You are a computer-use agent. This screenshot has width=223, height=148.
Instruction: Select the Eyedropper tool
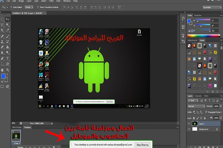pyautogui.click(x=7, y=30)
